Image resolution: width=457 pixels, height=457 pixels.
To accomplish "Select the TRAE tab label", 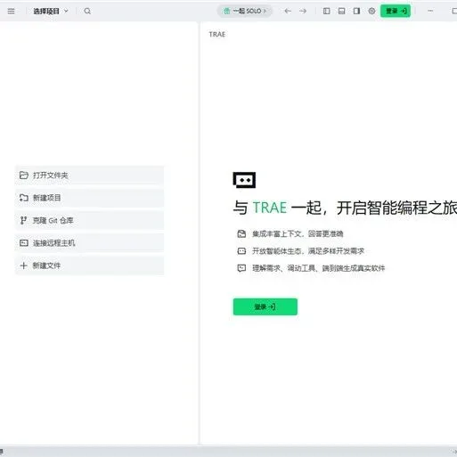I will [x=217, y=35].
